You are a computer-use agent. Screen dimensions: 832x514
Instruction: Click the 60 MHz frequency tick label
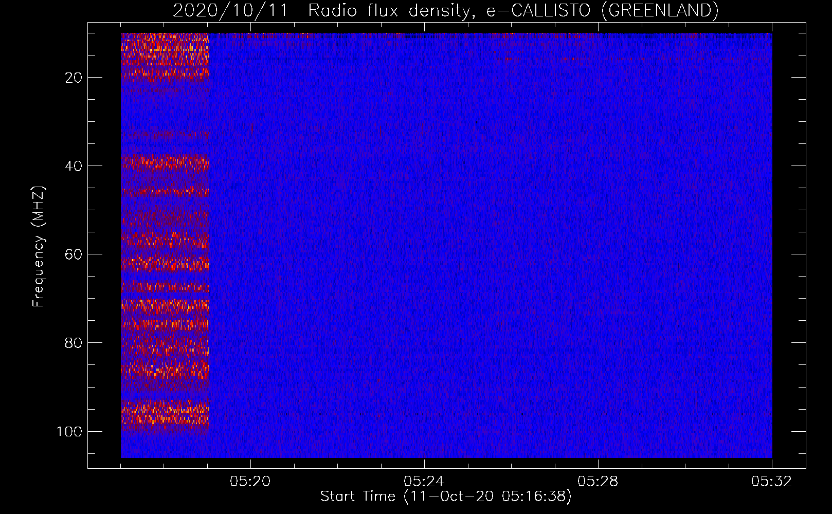[74, 254]
